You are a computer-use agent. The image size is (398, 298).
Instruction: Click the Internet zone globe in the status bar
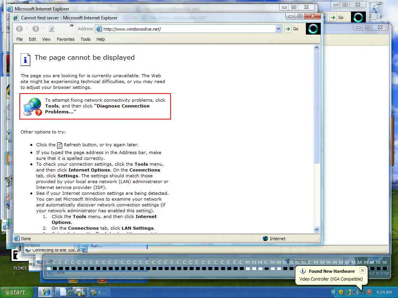point(265,239)
